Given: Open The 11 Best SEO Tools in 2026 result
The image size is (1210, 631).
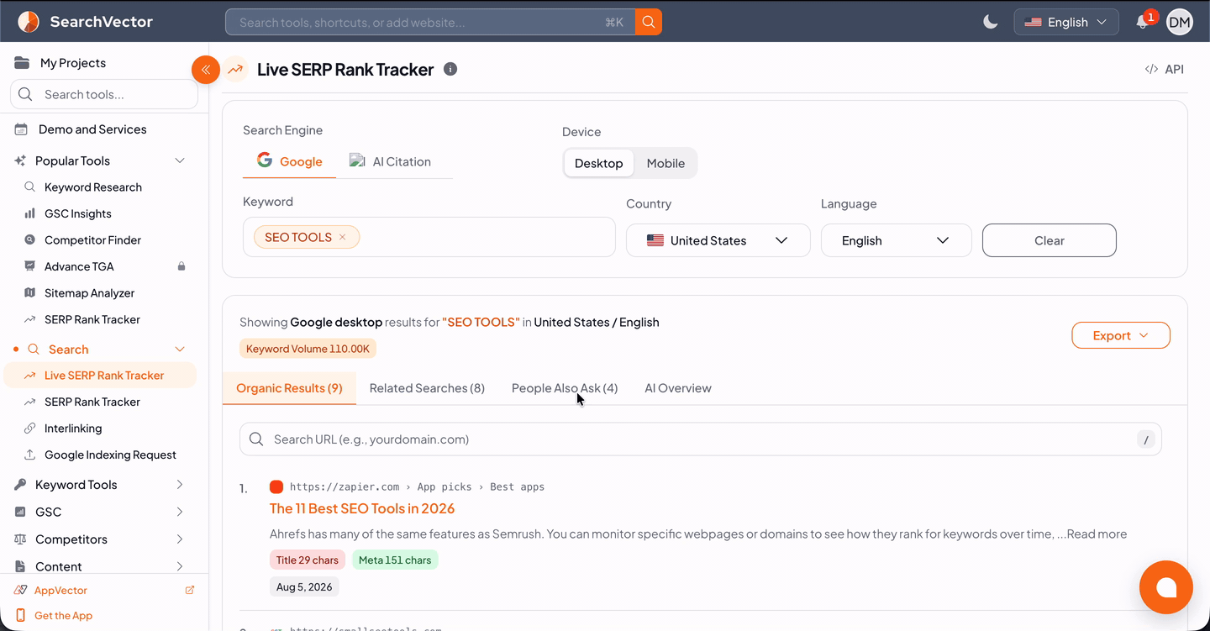Looking at the screenshot, I should click(362, 508).
